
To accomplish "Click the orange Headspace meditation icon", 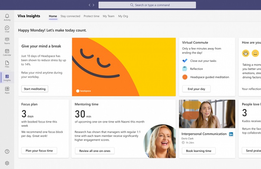I will tap(185, 77).
